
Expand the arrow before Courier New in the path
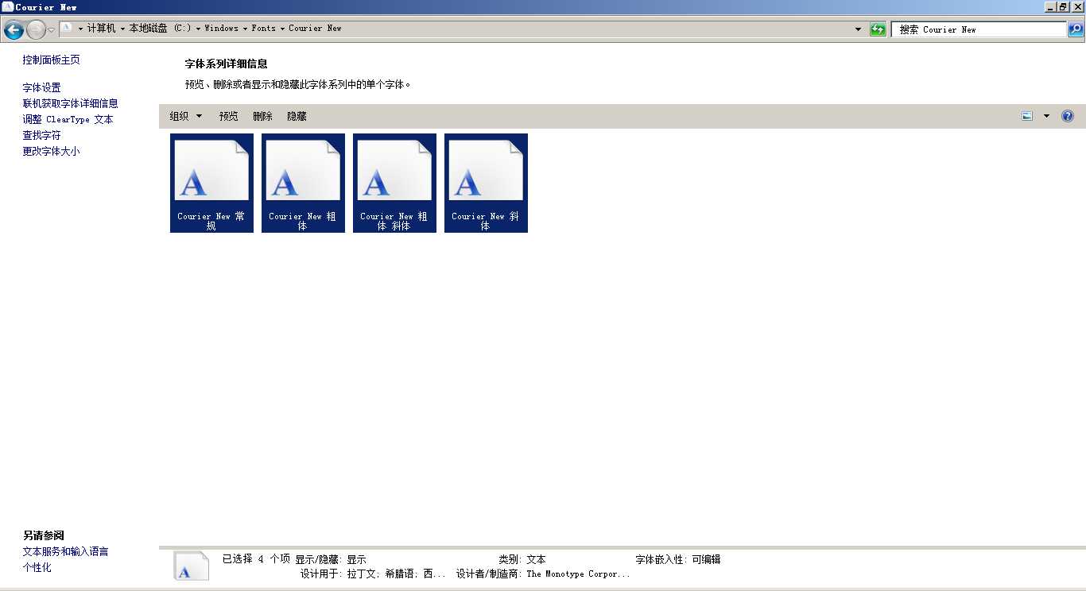coord(282,29)
